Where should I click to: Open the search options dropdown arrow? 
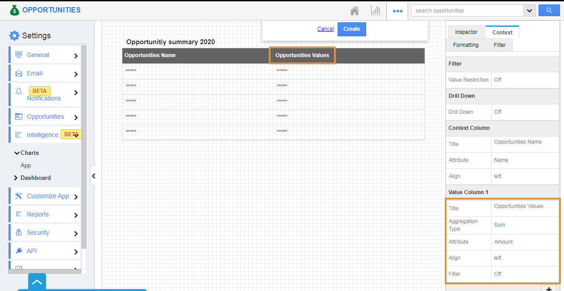(530, 11)
